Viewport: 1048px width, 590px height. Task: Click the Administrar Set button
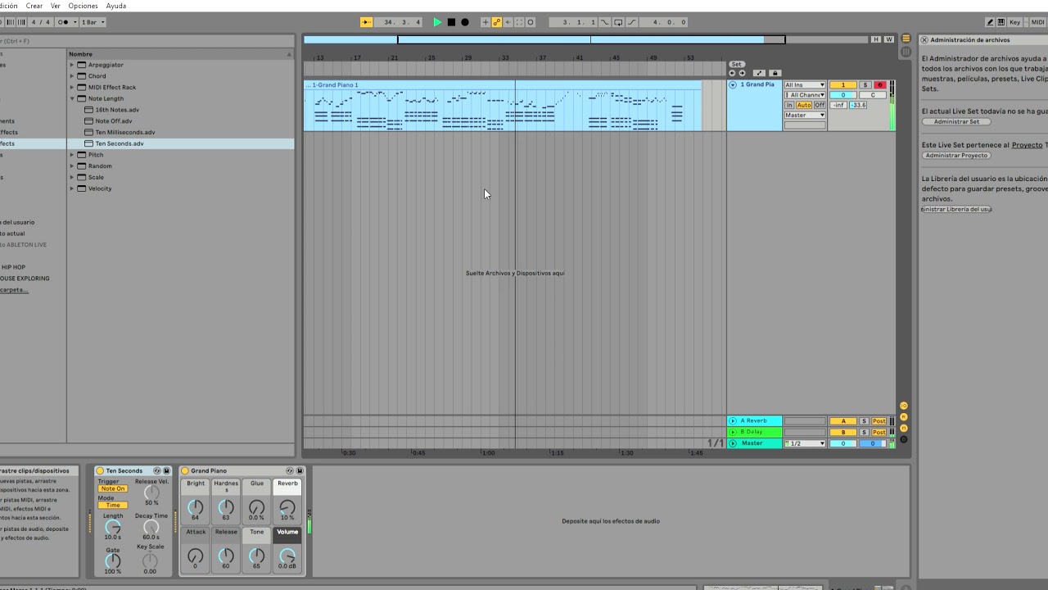coord(956,121)
